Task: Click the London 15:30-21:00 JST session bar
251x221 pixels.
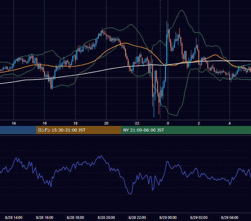Action: coord(78,130)
